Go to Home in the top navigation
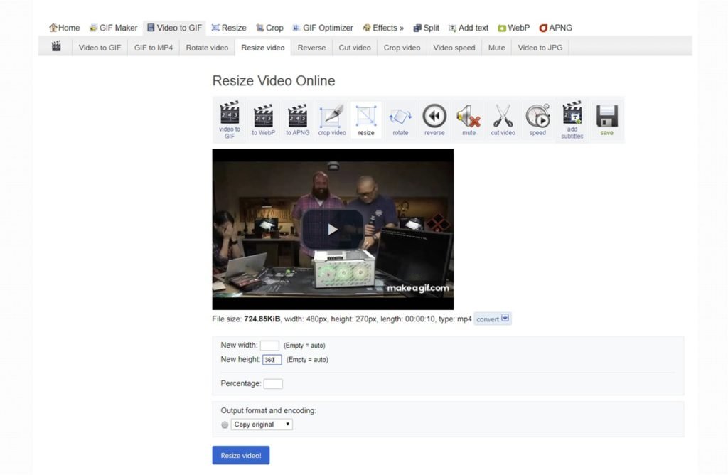This screenshot has width=728, height=475. click(x=65, y=28)
